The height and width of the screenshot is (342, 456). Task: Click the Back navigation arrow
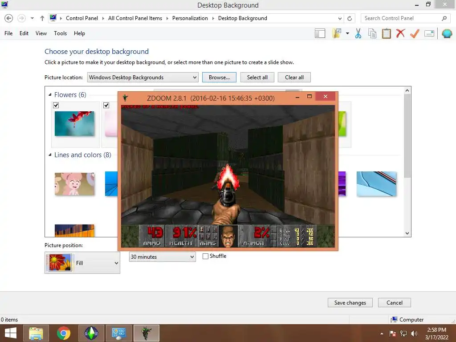9,18
